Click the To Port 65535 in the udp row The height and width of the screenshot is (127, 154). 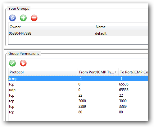tap(124, 90)
